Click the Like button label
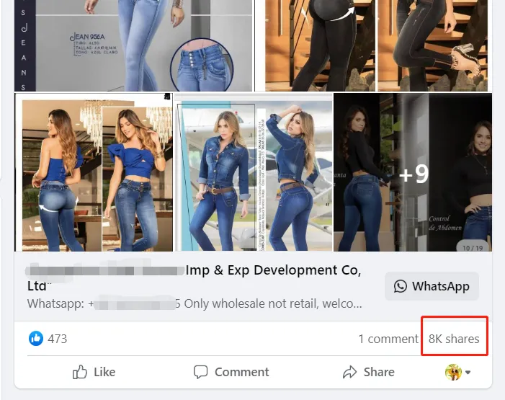 pyautogui.click(x=104, y=372)
